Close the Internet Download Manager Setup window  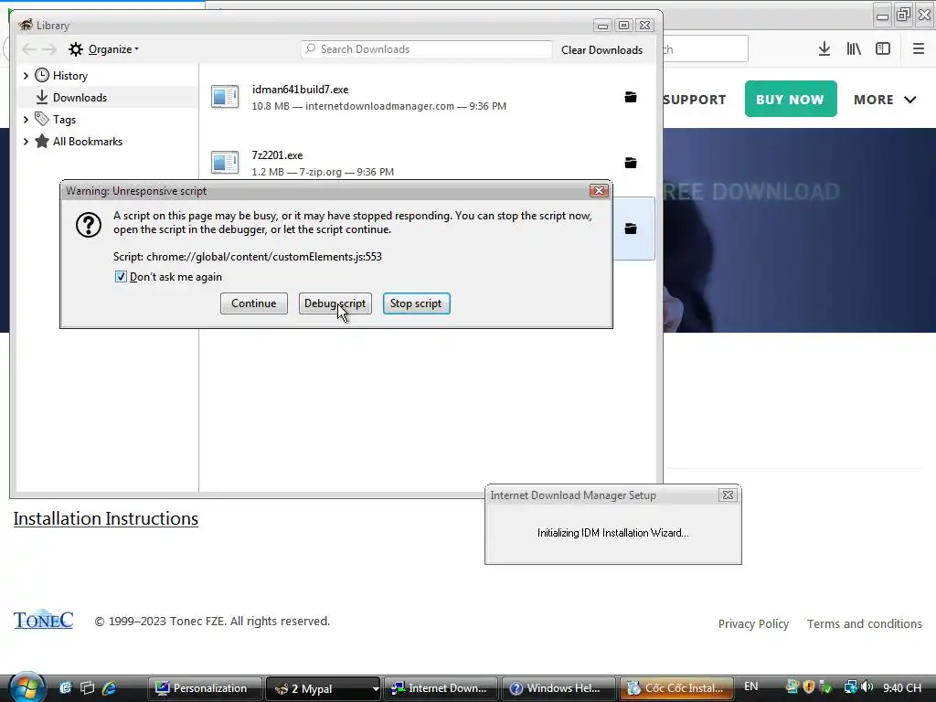click(x=728, y=495)
